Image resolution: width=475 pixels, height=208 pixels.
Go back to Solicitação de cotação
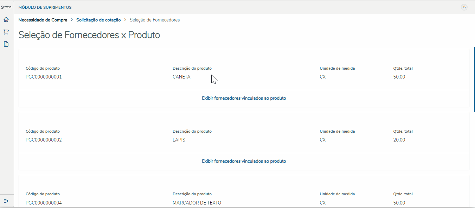[98, 20]
